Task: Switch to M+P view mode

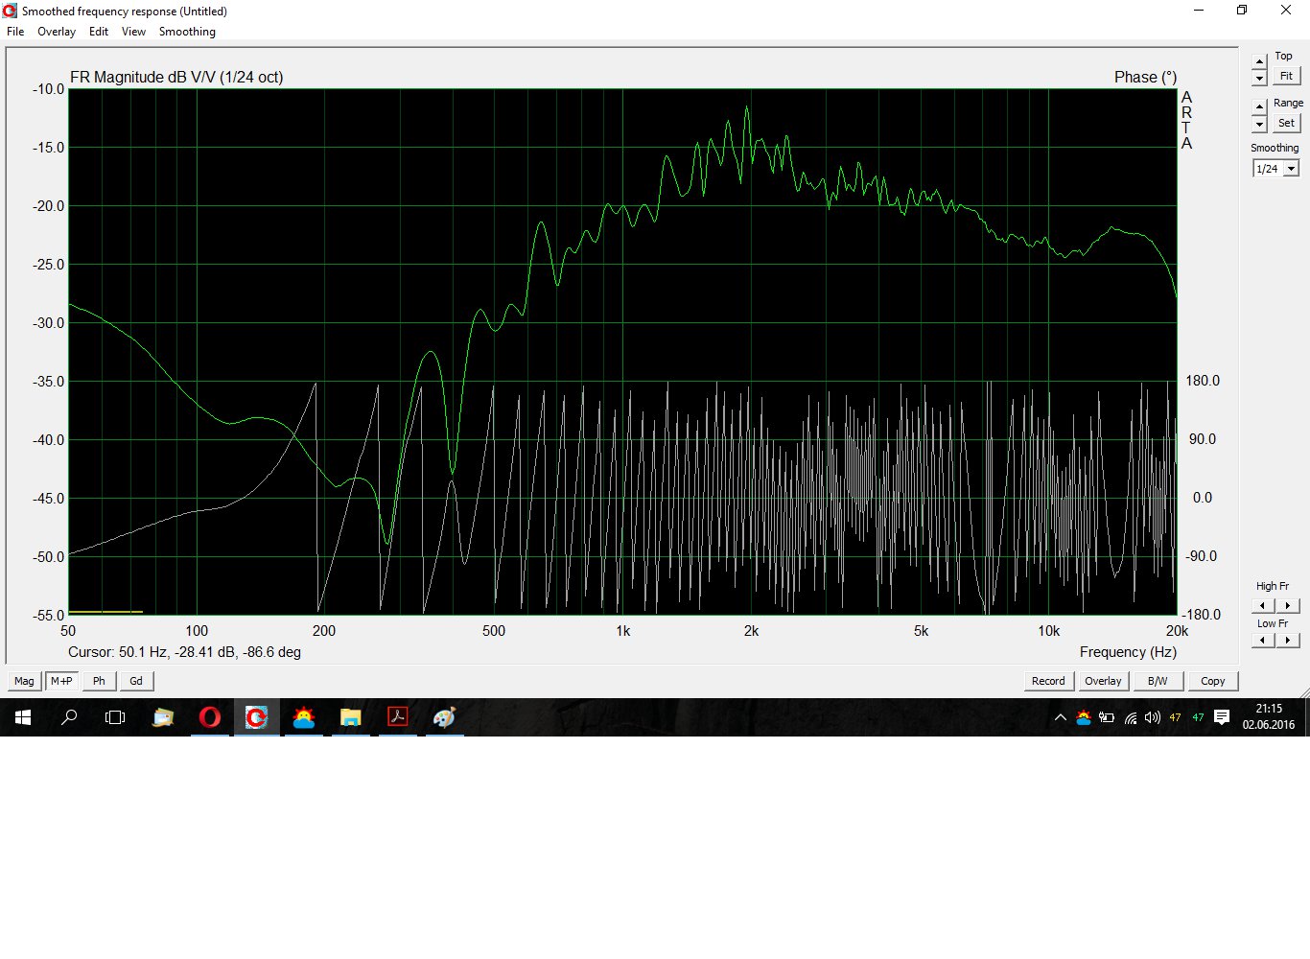Action: click(61, 681)
